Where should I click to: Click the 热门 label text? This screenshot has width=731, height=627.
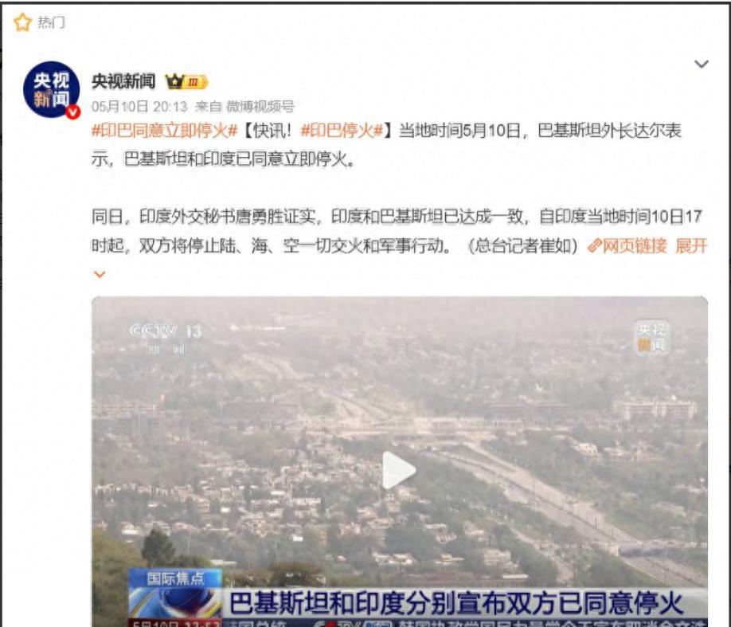(51, 22)
